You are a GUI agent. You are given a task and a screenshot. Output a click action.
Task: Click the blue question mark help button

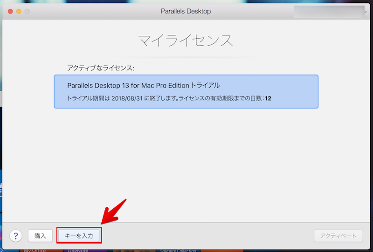point(16,236)
